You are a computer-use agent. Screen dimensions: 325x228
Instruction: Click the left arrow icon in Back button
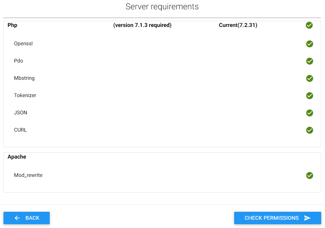[x=17, y=218]
